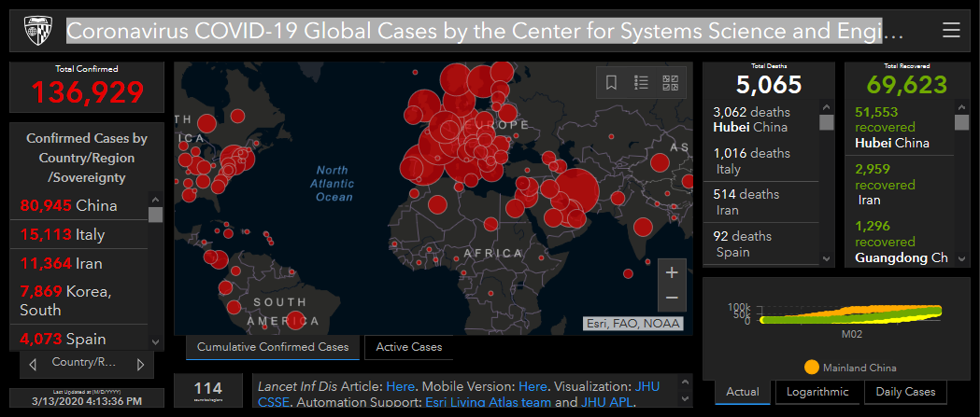Select Italy row with 15,113 cases

coord(78,235)
